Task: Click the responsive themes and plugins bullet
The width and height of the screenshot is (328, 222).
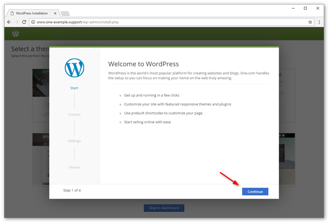Action: tap(178, 104)
